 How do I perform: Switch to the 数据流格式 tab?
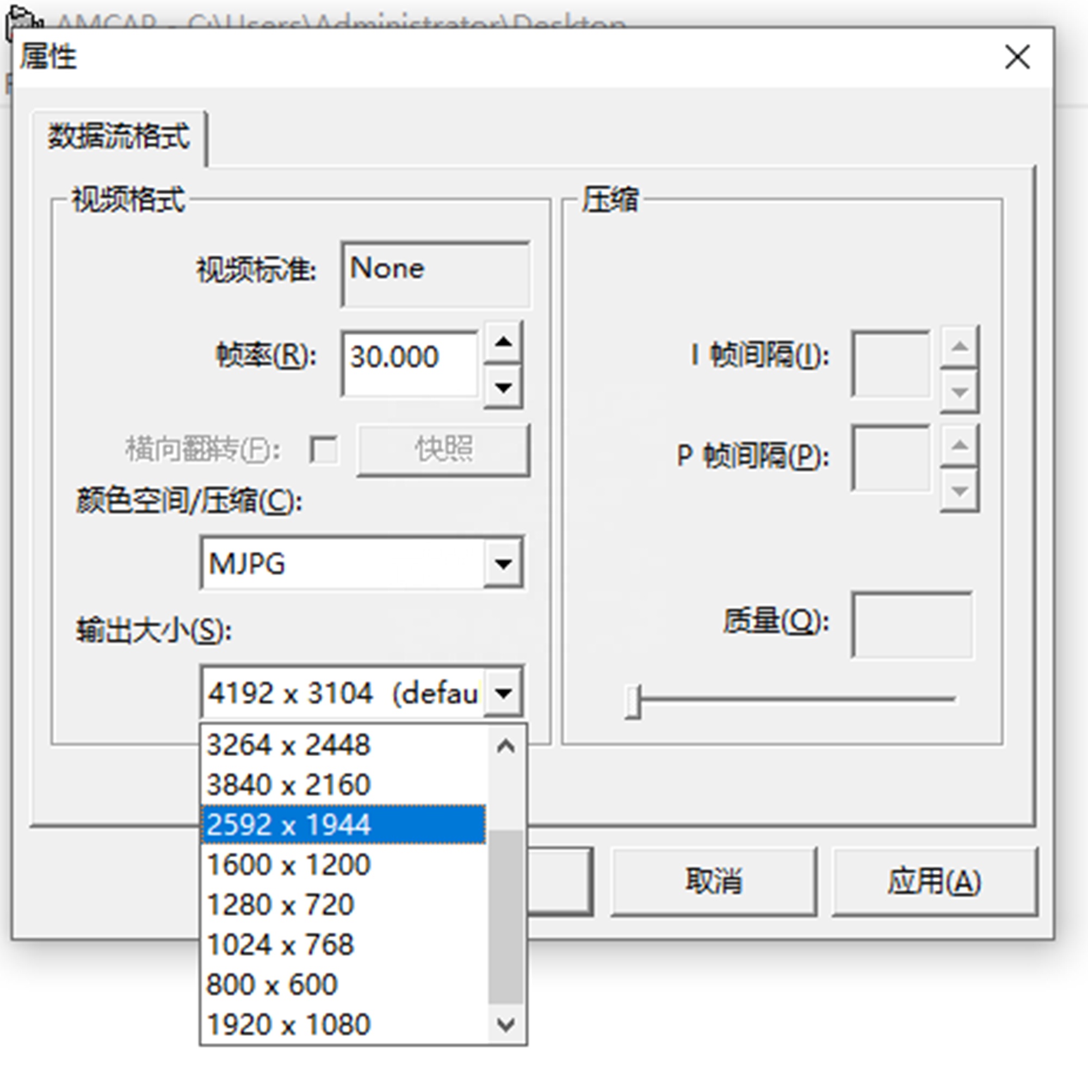tap(119, 137)
